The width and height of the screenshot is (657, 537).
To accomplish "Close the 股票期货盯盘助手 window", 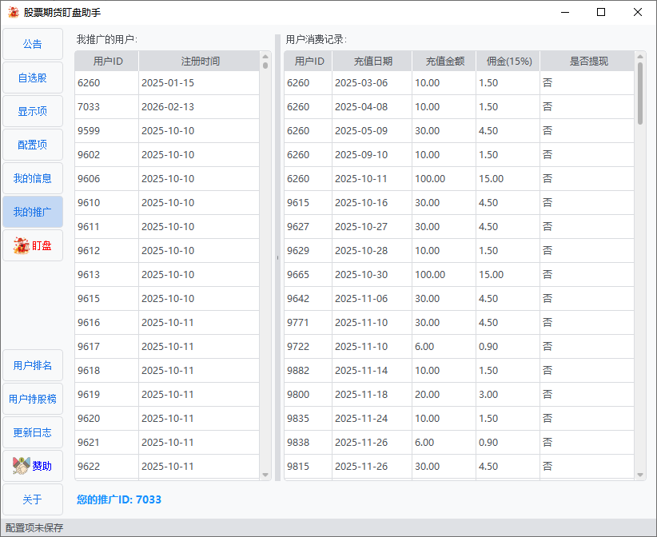I will (x=637, y=12).
